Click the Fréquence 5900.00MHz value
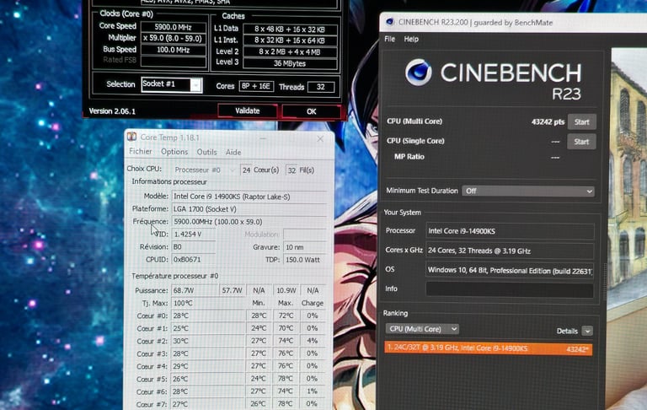This screenshot has width=647, height=410. 249,222
